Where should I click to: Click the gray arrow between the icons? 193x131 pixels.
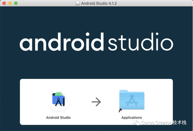point(96,102)
